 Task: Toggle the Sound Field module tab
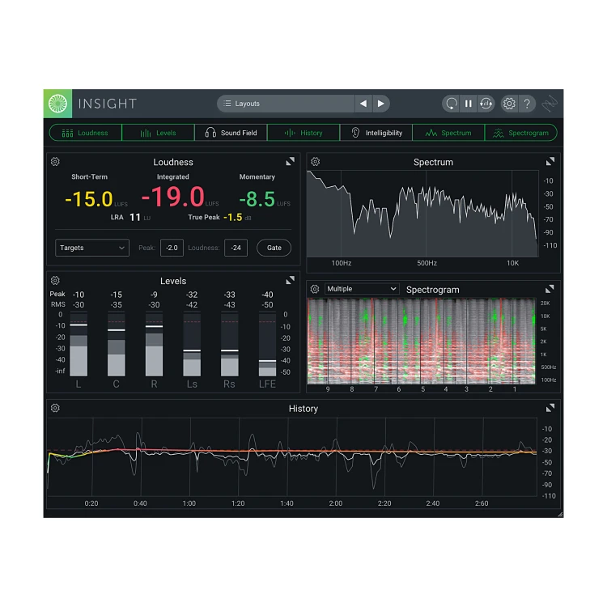231,133
